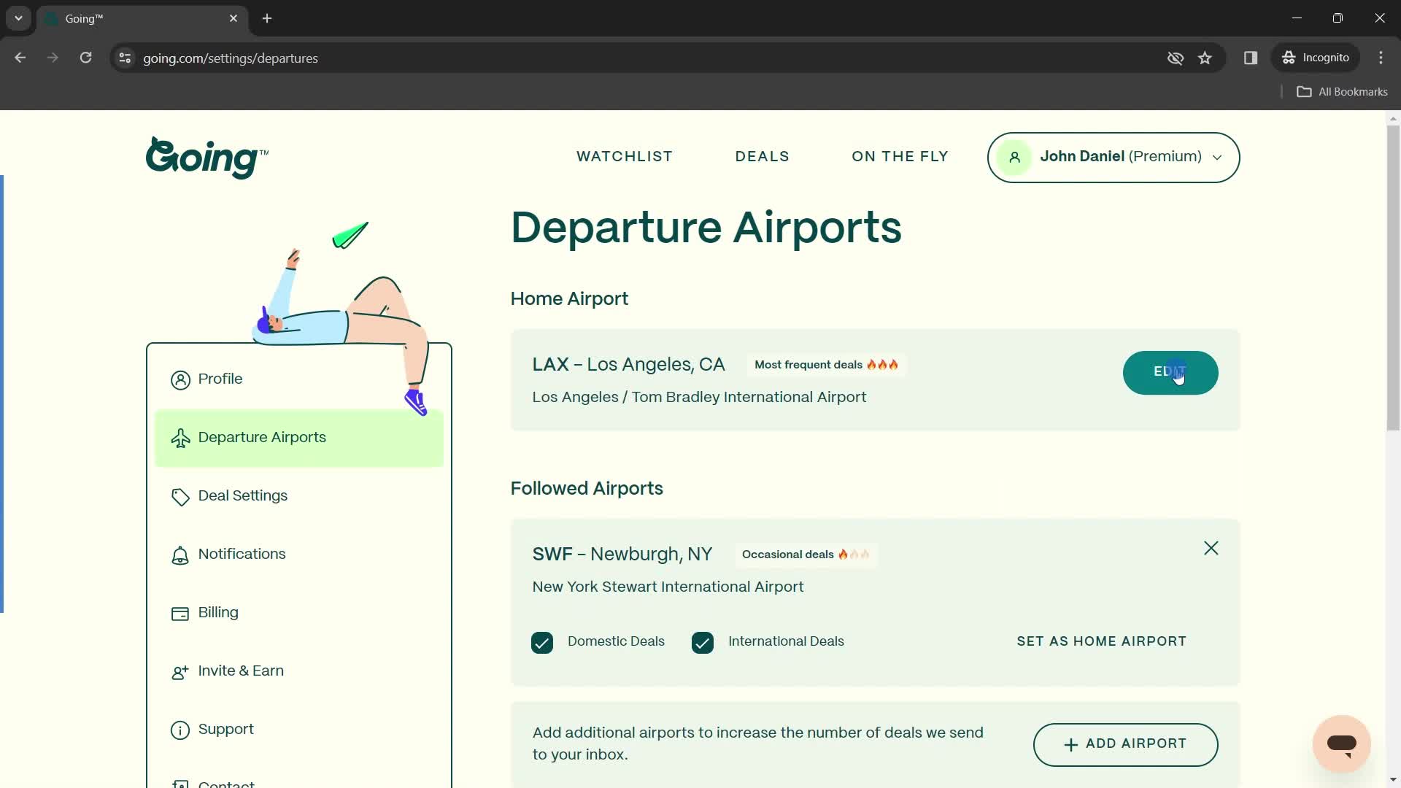This screenshot has height=788, width=1401.
Task: Open ON THE FLY menu item
Action: click(900, 157)
